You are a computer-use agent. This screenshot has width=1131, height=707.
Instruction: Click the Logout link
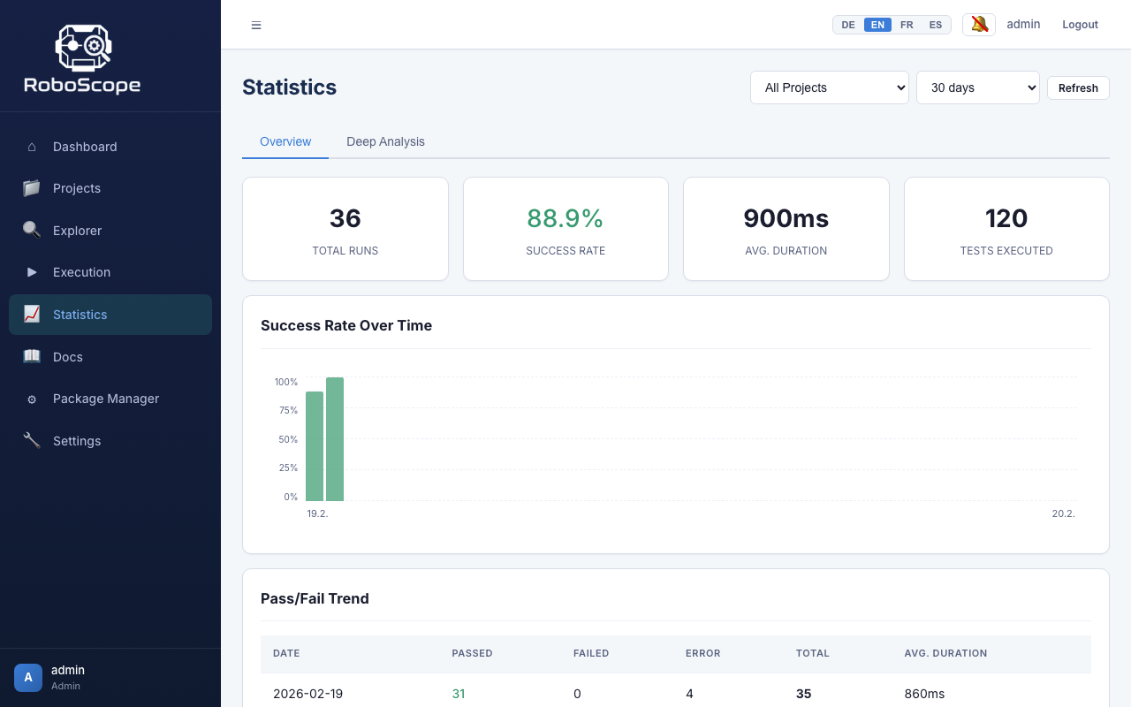point(1080,24)
